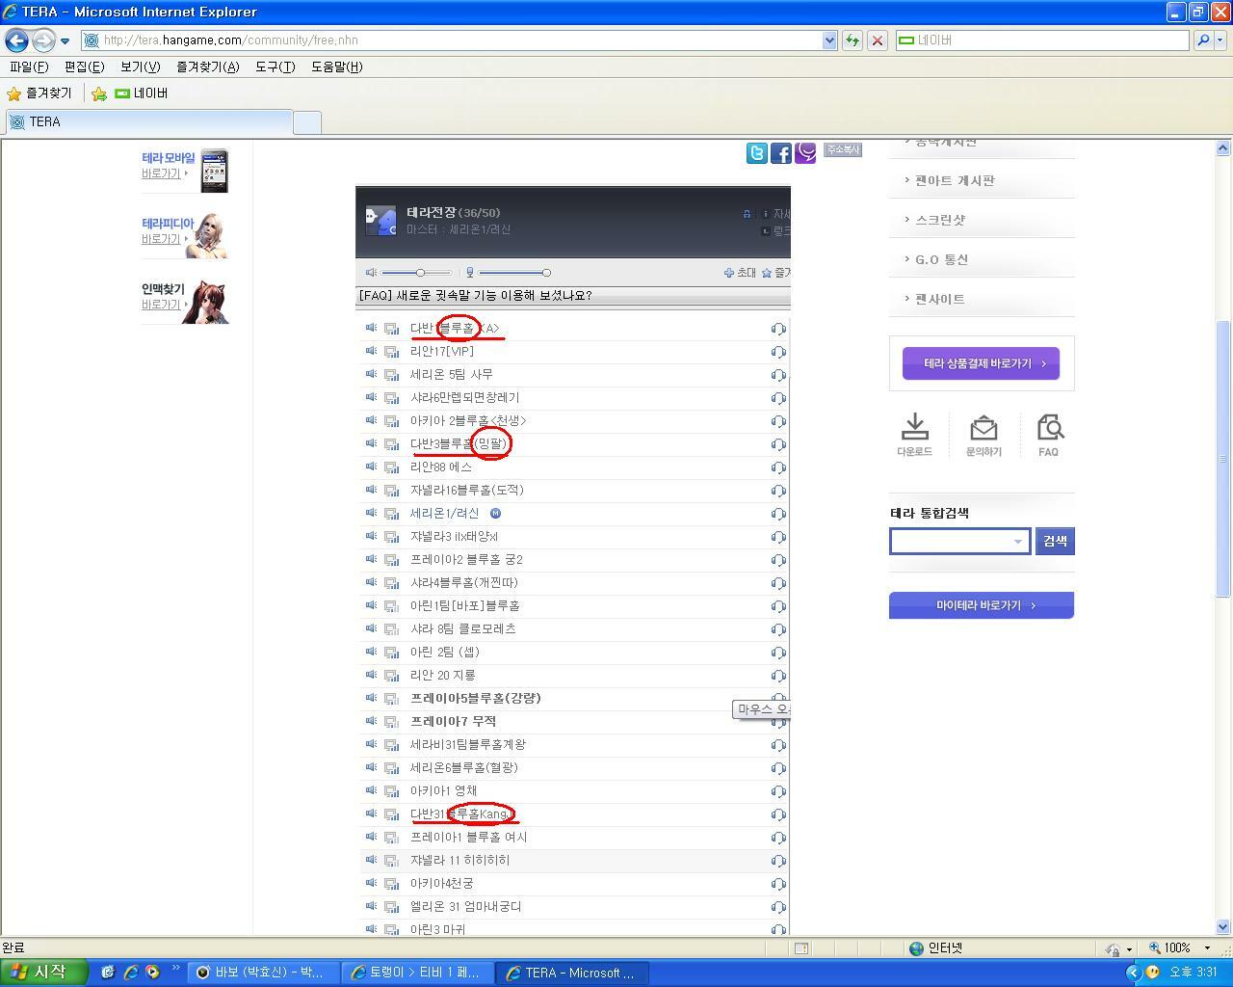
Task: Click the refresh page icon
Action: (x=852, y=40)
